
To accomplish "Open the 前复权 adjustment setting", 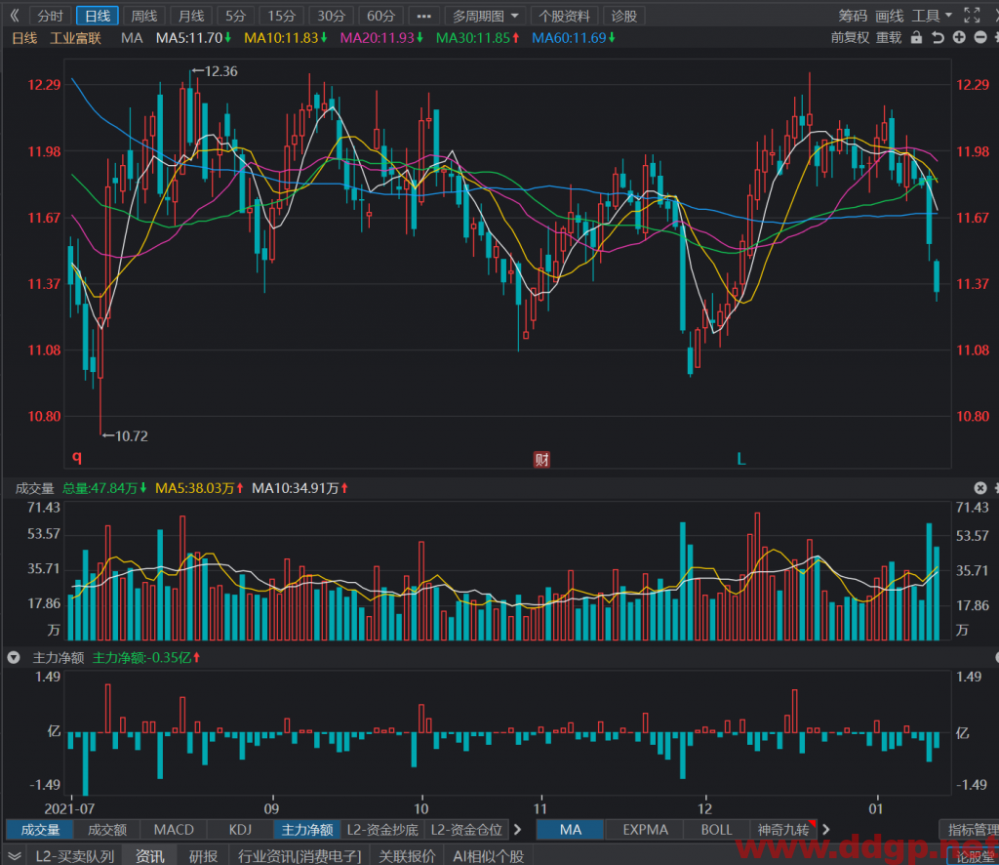I will pos(850,38).
